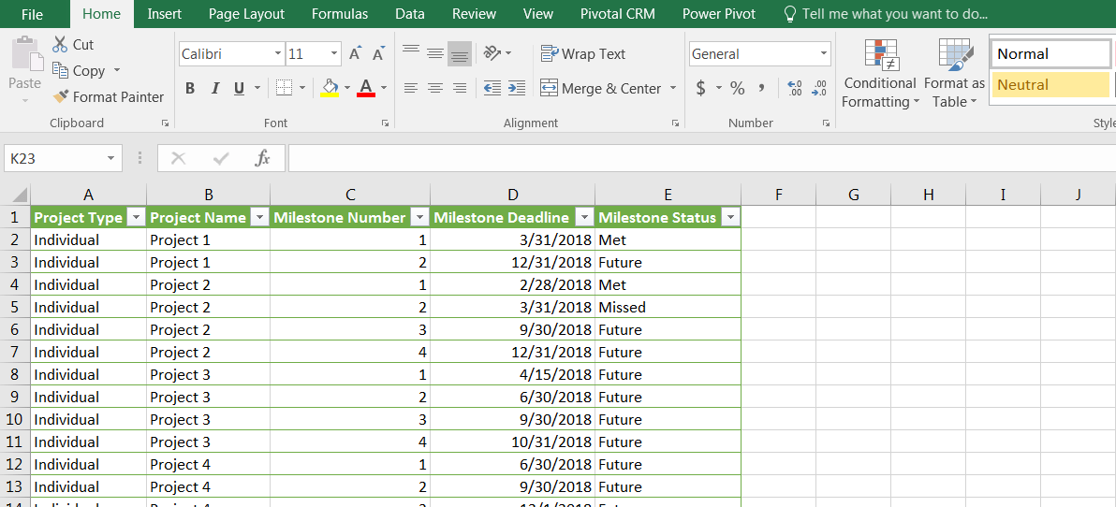1116x507 pixels.
Task: Click the Select All corner triangle
Action: click(20, 195)
